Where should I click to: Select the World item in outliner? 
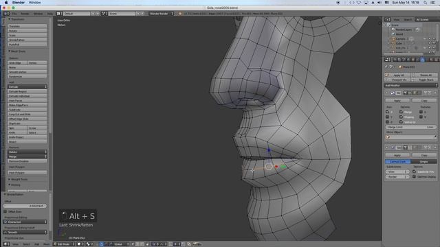(399, 34)
